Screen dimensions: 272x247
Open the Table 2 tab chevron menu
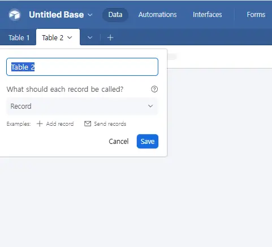[70, 37]
